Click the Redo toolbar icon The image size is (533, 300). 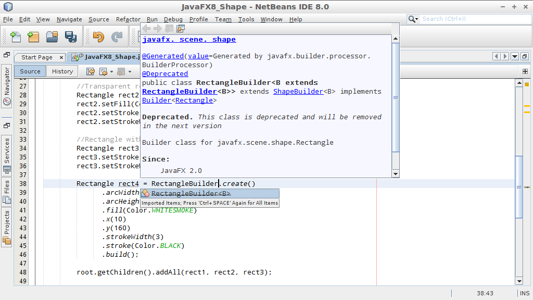(117, 36)
